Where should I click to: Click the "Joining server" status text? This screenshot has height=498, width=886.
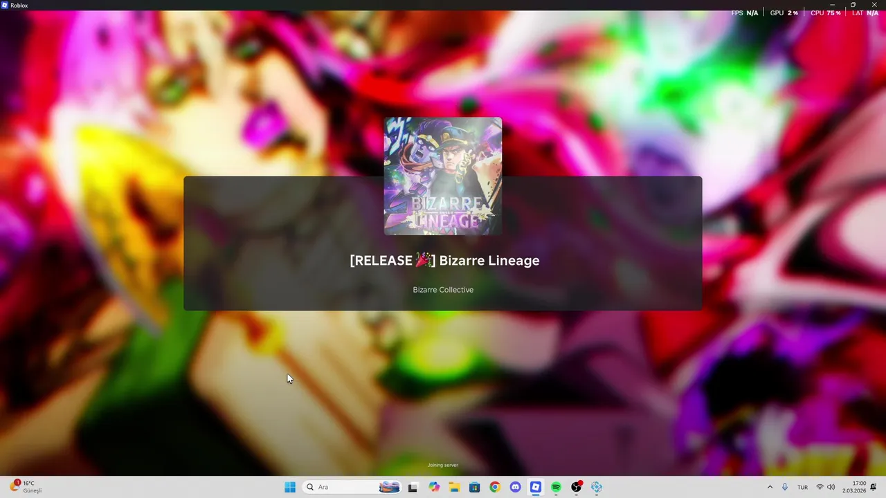[443, 465]
